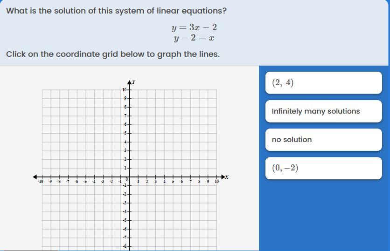The height and width of the screenshot is (251, 390).
Task: Click the 10 tick label on the y-axis
Action: 124,89
